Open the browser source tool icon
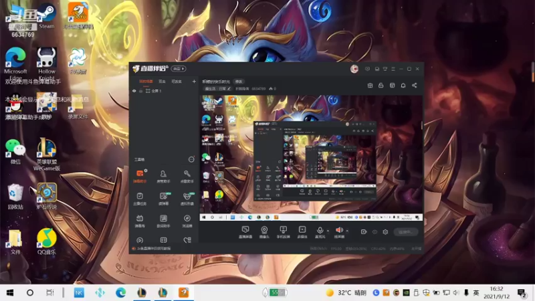 point(187,221)
